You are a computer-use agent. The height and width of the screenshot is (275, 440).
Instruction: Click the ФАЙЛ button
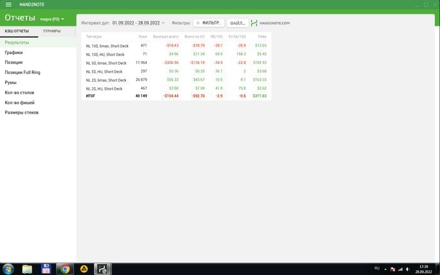click(x=238, y=23)
